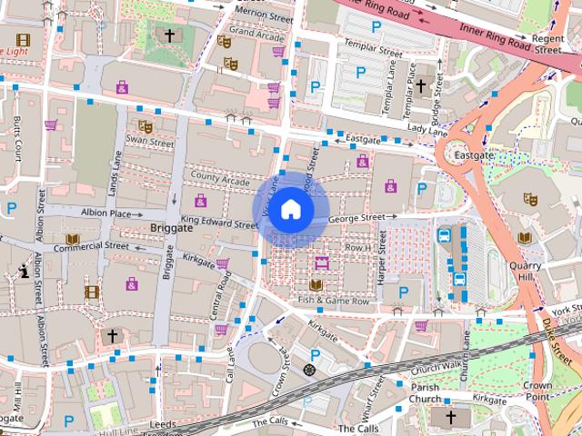Click the bold 'Briggate' area label
The height and width of the screenshot is (436, 582).
point(172,228)
